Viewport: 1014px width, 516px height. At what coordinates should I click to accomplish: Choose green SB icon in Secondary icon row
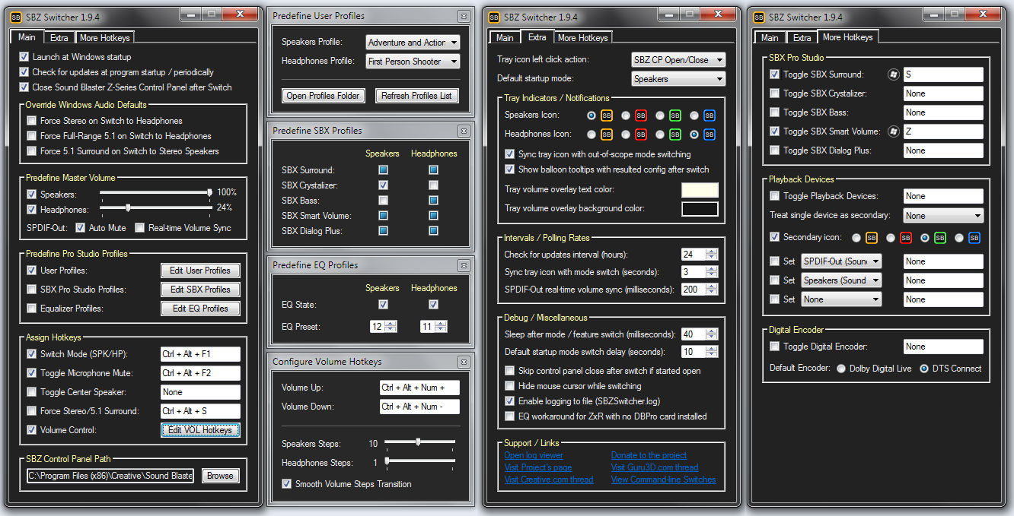(940, 238)
